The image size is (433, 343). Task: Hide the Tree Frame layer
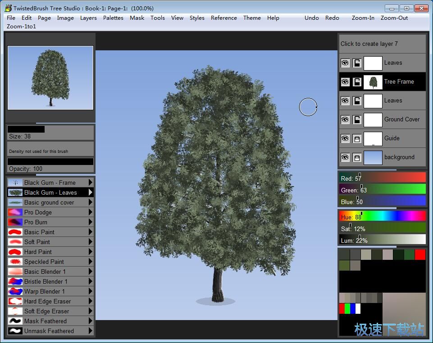345,82
